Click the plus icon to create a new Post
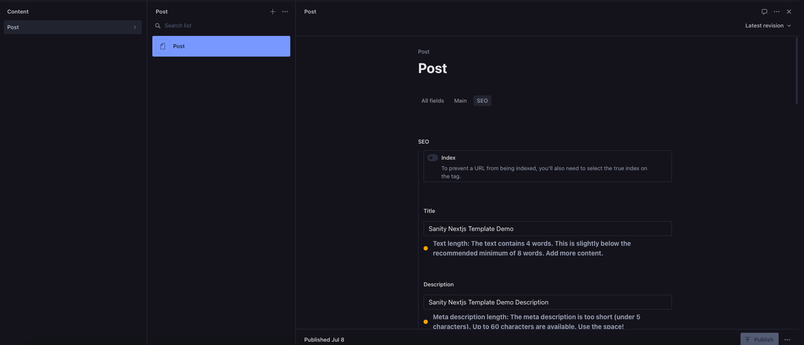The image size is (804, 345). [x=273, y=12]
